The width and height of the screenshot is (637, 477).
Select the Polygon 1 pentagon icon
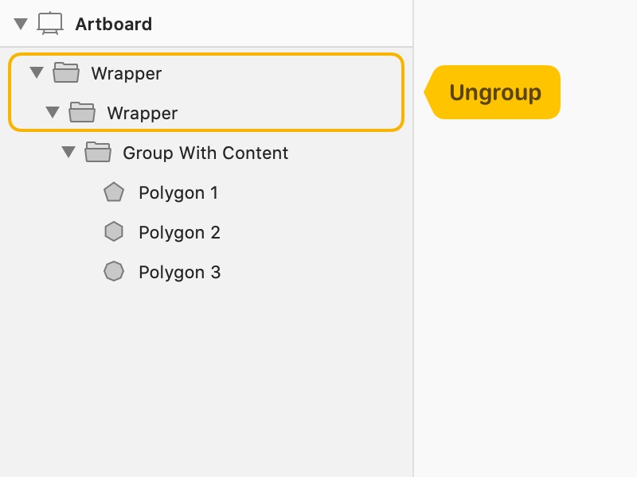[114, 192]
